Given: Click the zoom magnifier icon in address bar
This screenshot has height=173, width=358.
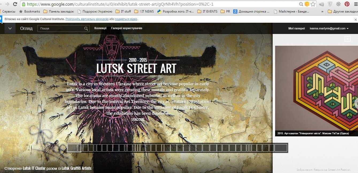Looking at the screenshot, I should (301, 4).
